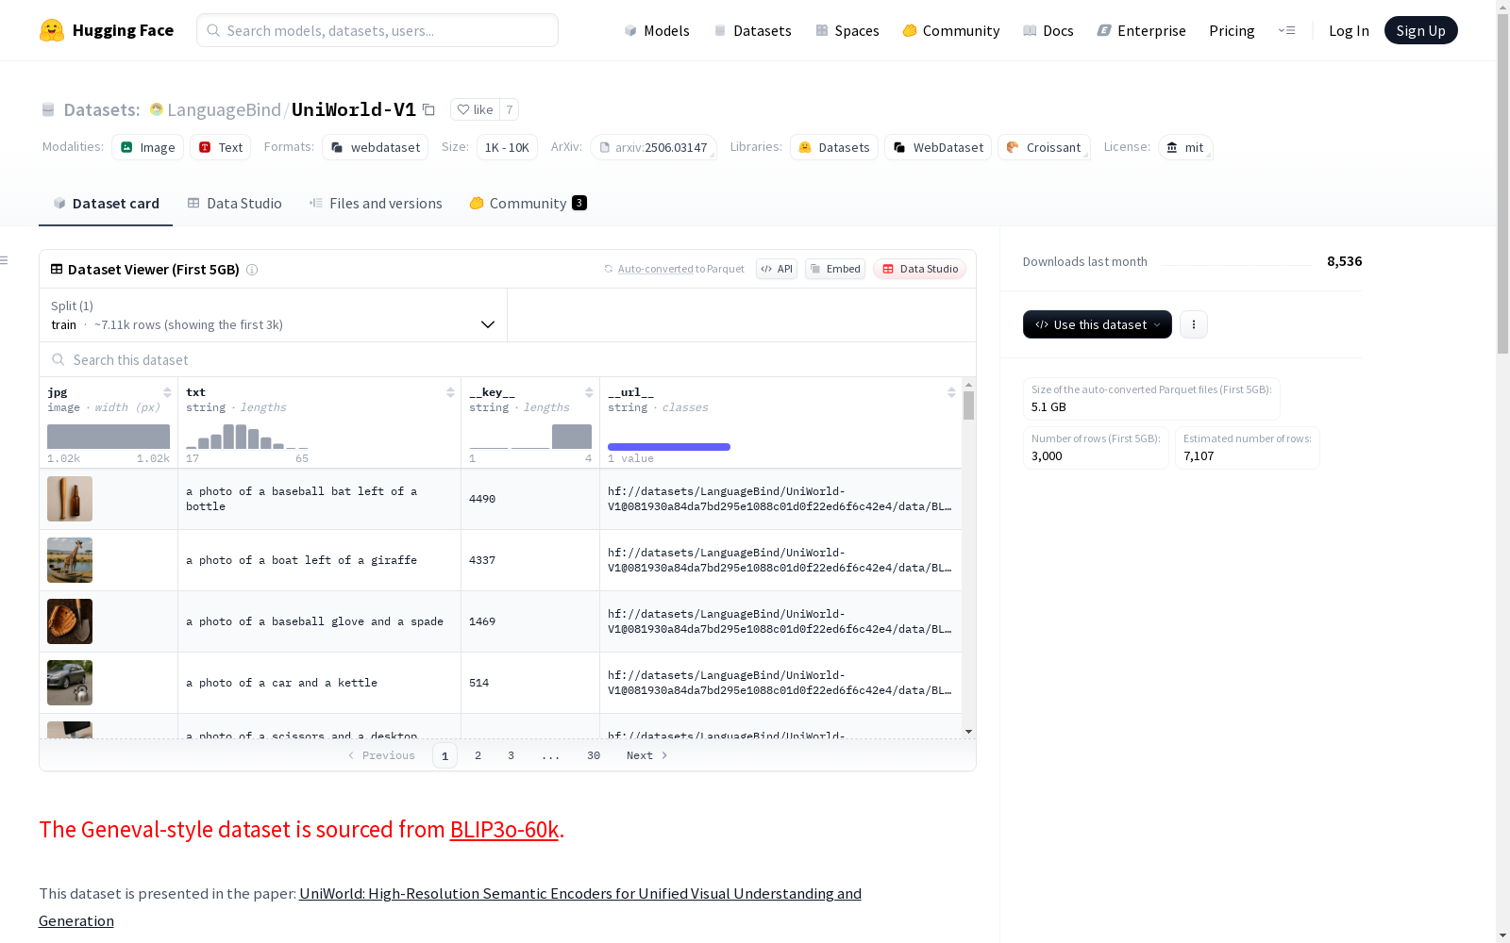
Task: Open the car and kettle thumbnail
Action: coord(70,683)
